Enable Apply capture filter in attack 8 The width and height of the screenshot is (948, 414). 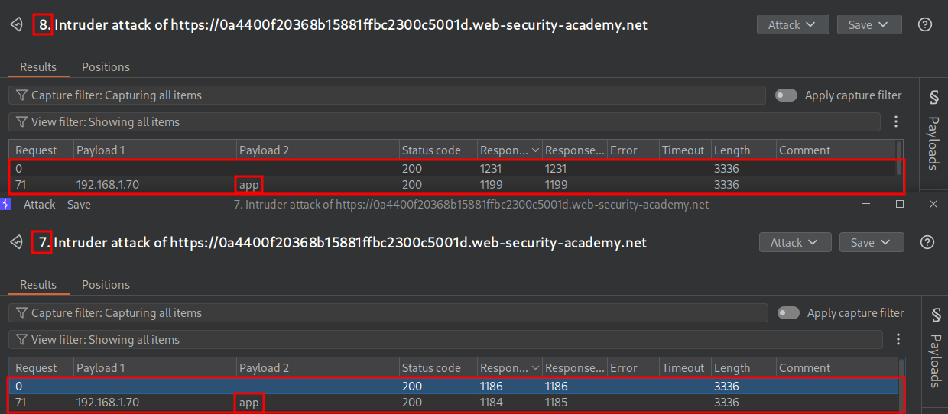786,95
